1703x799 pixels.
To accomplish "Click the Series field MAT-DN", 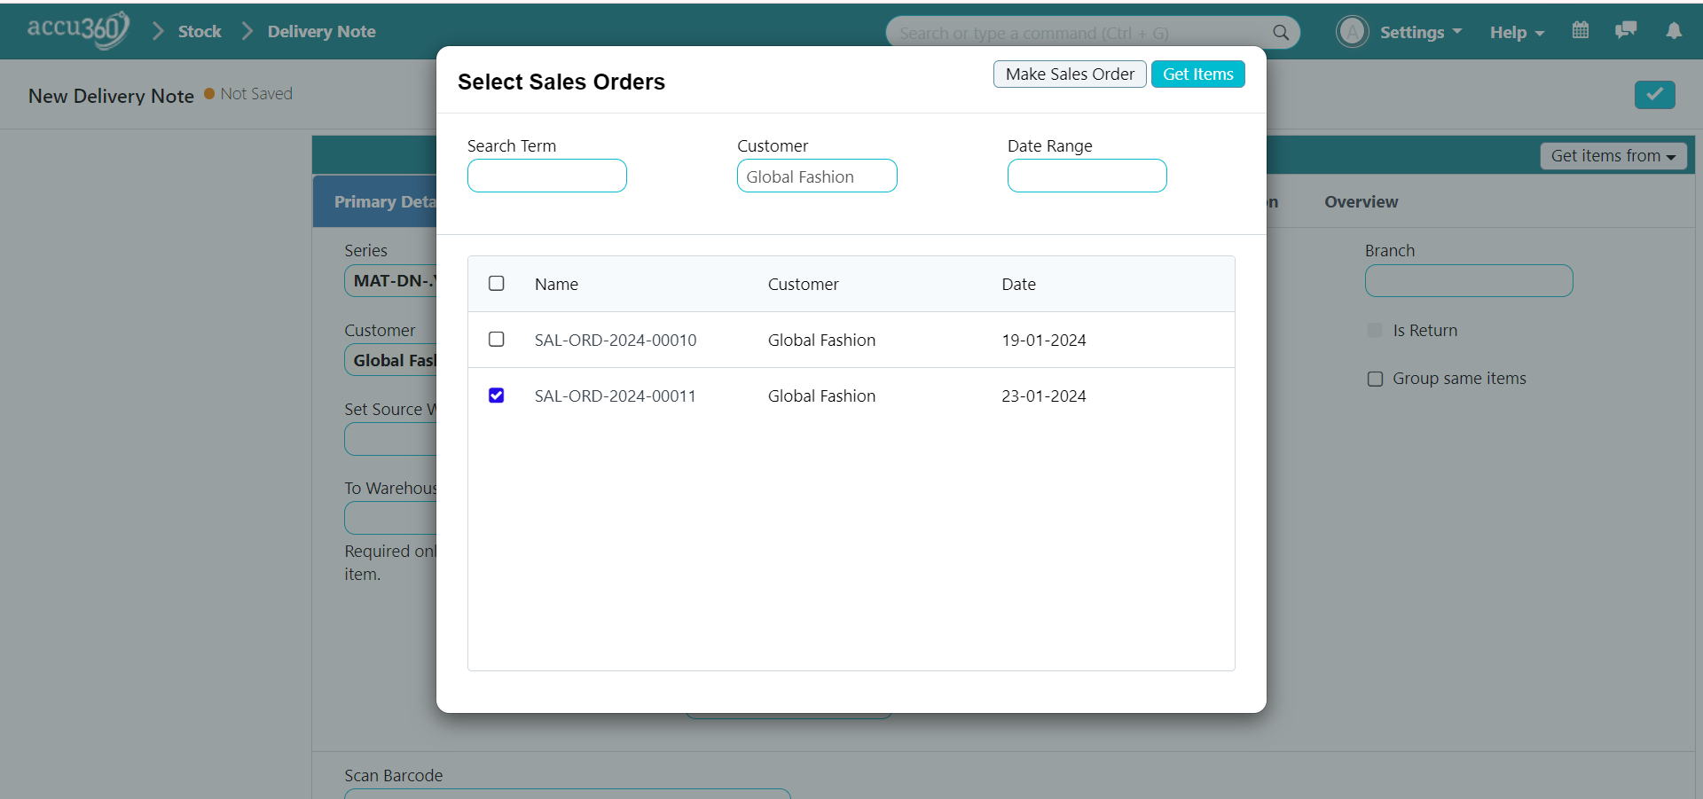I will tap(390, 280).
